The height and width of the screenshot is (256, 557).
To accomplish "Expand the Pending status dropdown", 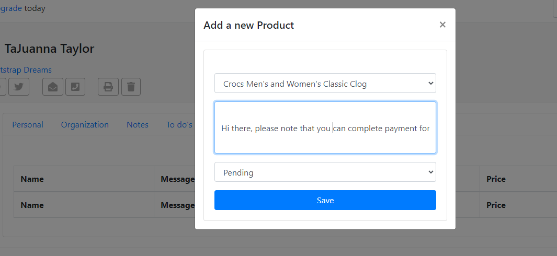I will [325, 172].
